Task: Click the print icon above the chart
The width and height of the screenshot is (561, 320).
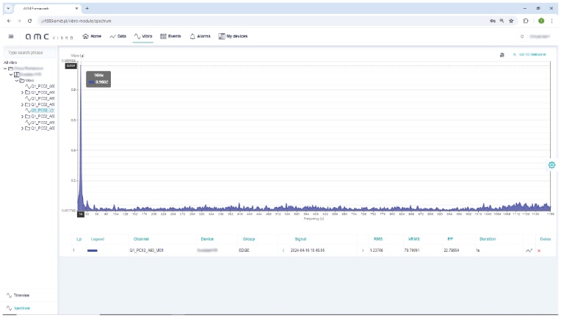Action: click(x=502, y=55)
